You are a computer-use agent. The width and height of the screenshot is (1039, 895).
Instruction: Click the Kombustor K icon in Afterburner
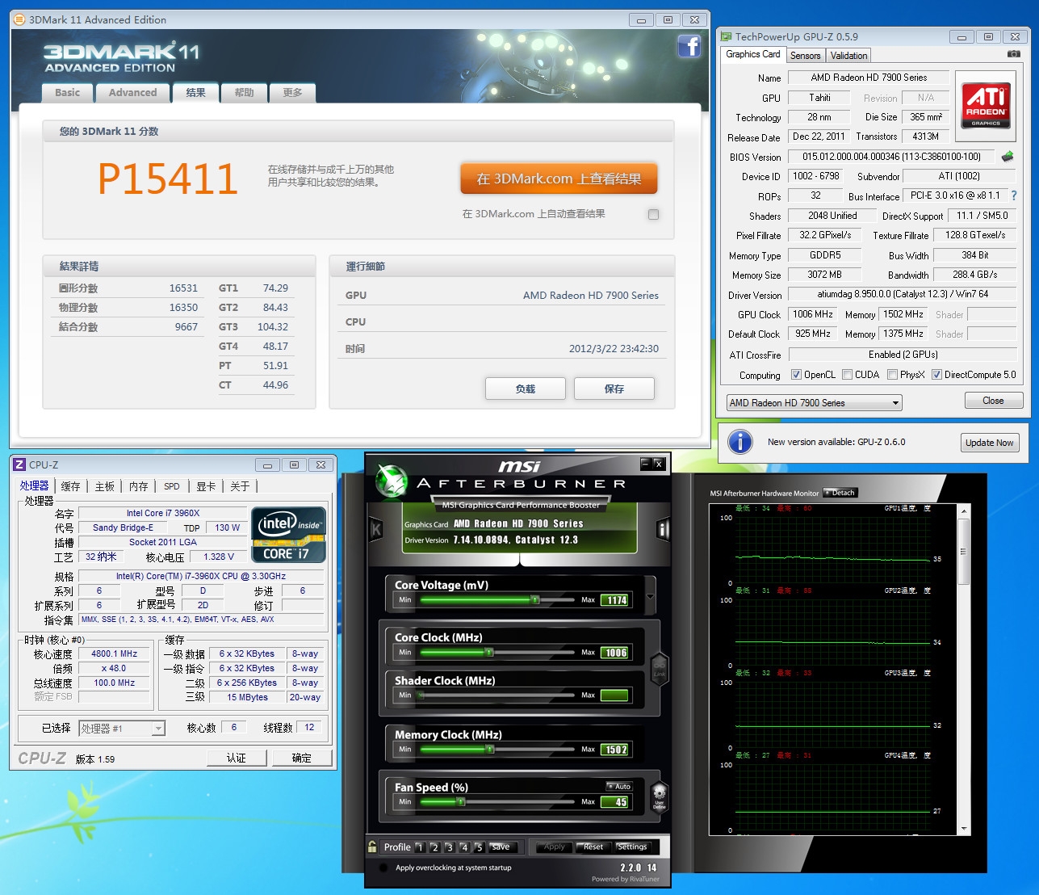click(375, 530)
